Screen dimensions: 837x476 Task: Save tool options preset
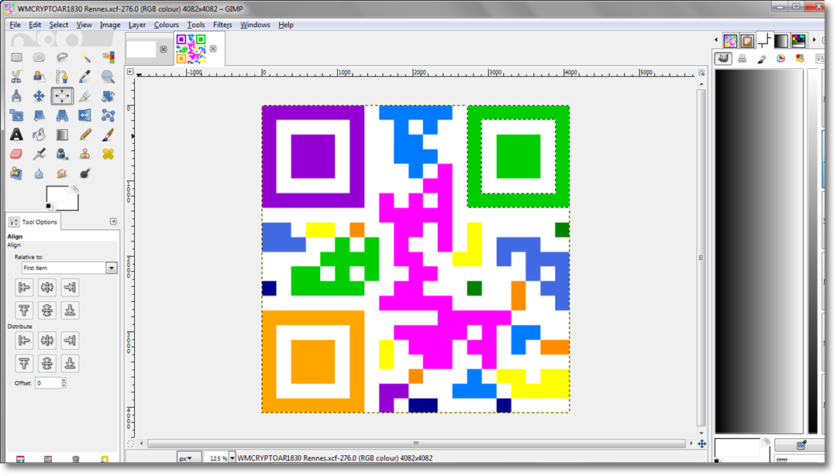point(20,459)
